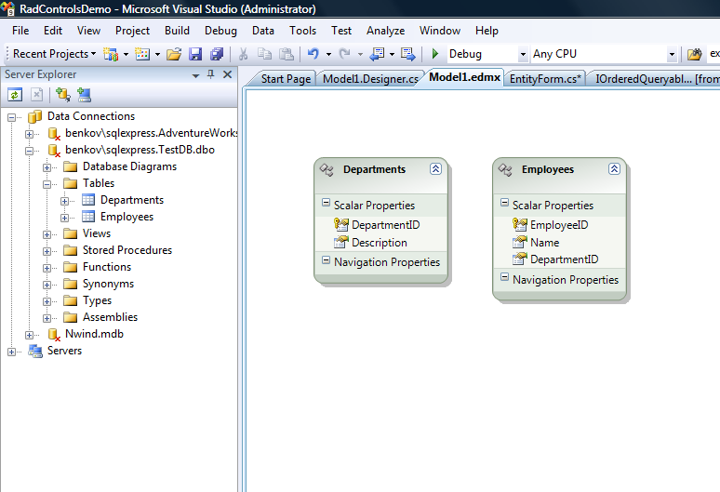Collapse Navigation Properties in Departments entity
Image resolution: width=720 pixels, height=492 pixels.
pos(326,260)
